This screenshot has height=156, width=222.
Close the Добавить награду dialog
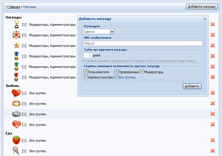coord(205,19)
